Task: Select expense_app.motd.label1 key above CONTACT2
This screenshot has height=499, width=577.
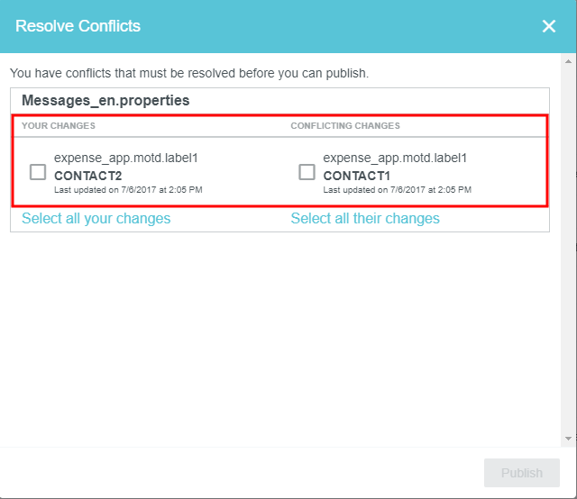Action: [126, 158]
